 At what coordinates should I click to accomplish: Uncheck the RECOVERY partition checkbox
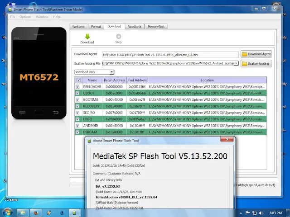(x=77, y=106)
